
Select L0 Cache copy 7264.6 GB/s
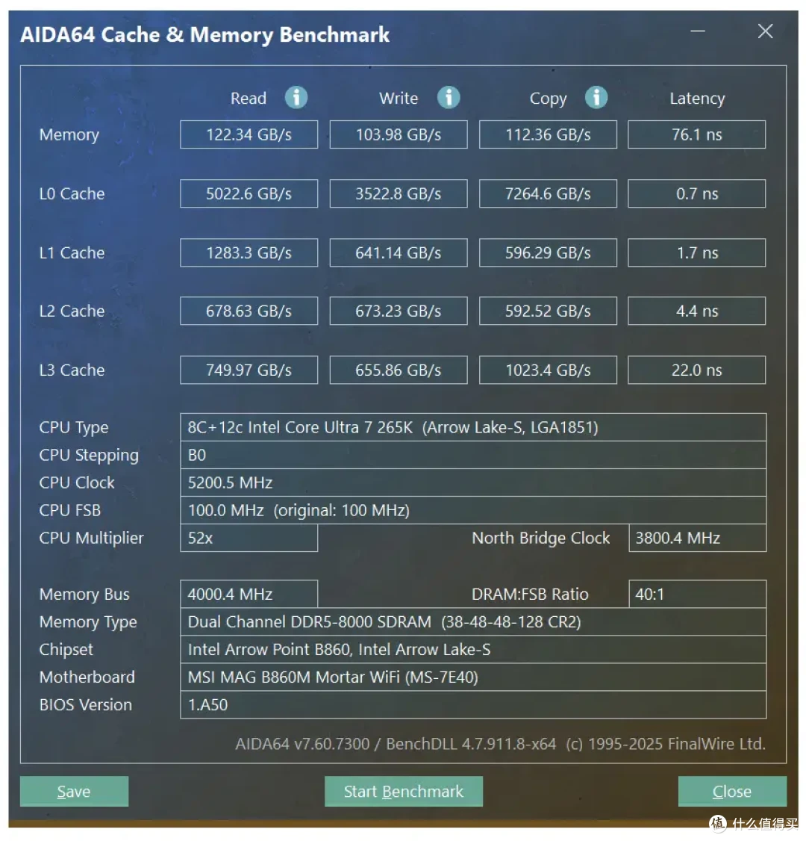(548, 193)
